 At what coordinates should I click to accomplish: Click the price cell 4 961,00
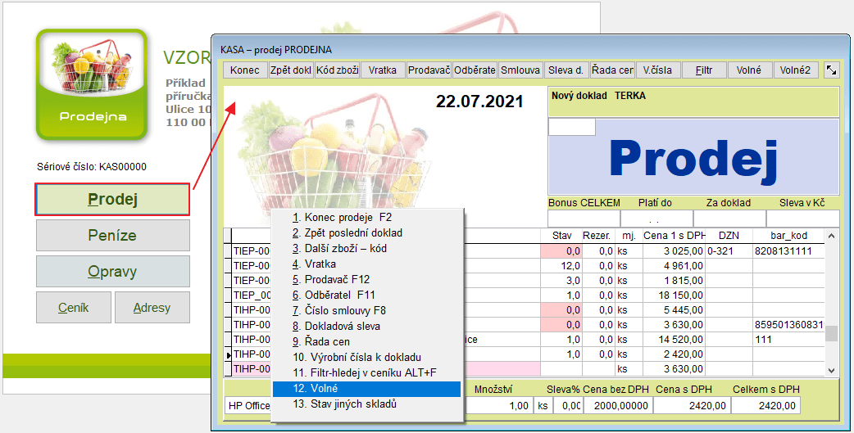click(675, 266)
